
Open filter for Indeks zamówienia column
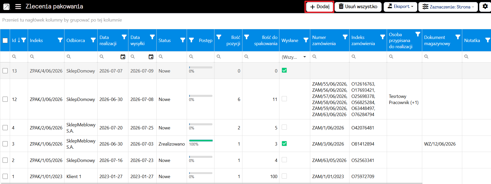[x=383, y=37]
